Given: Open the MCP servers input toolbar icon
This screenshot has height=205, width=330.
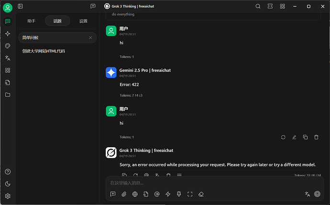Looking at the screenshot, I should [x=179, y=194].
